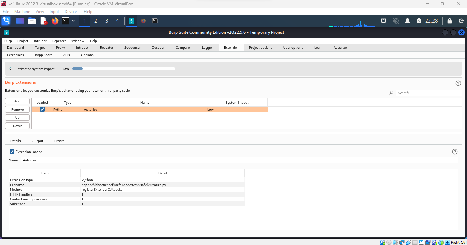
Task: Click the panel clock showing 22:28
Action: pyautogui.click(x=431, y=21)
